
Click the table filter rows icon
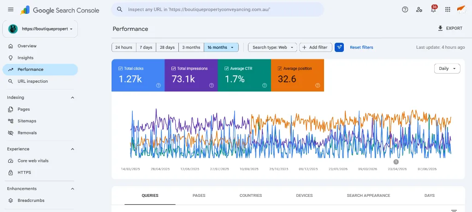pos(454,211)
